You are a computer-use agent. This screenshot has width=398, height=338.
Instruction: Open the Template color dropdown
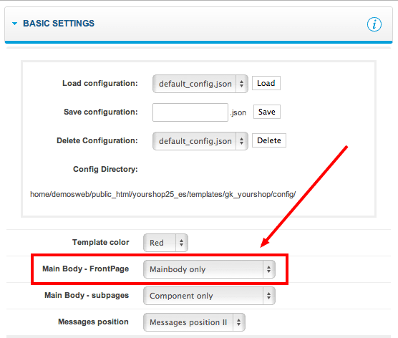(x=165, y=243)
